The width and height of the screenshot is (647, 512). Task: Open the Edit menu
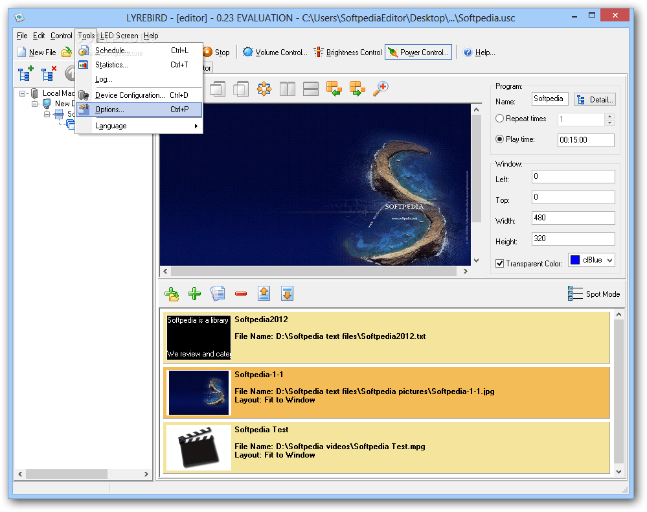coord(39,36)
